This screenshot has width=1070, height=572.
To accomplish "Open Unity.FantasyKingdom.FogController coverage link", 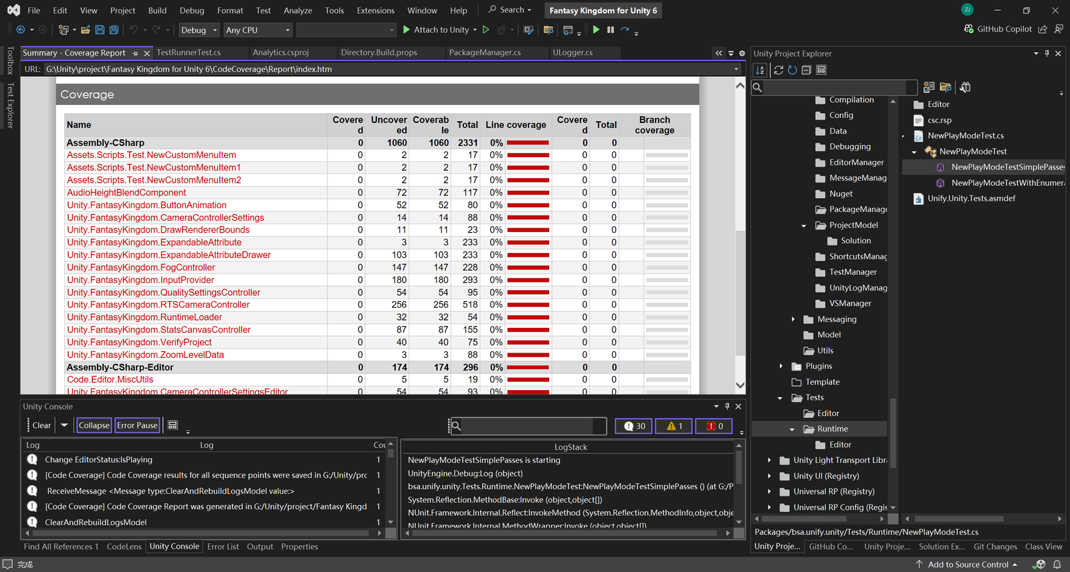I will tap(141, 268).
